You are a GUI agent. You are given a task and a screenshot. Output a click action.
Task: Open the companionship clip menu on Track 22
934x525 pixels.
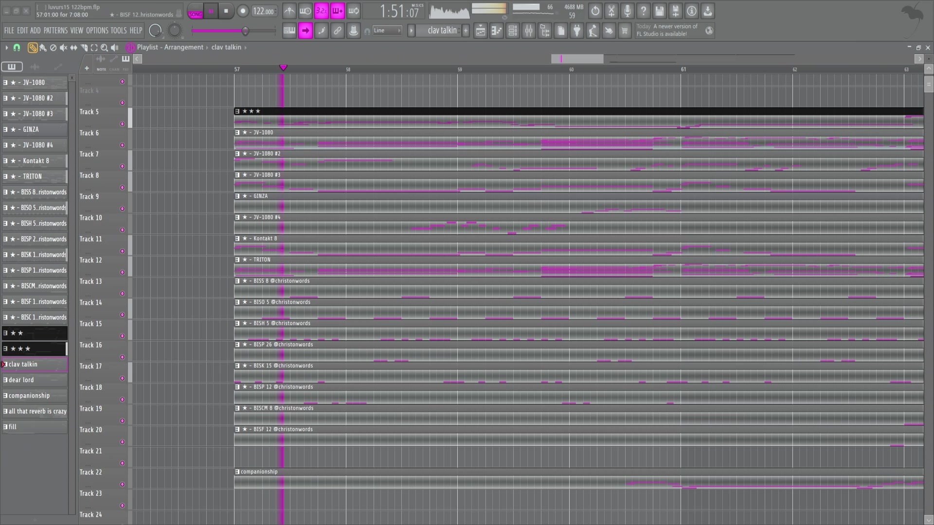pyautogui.click(x=237, y=472)
